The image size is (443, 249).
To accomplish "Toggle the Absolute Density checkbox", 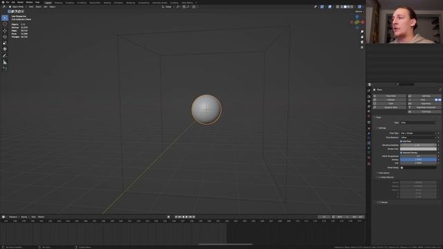I will [x=401, y=152].
